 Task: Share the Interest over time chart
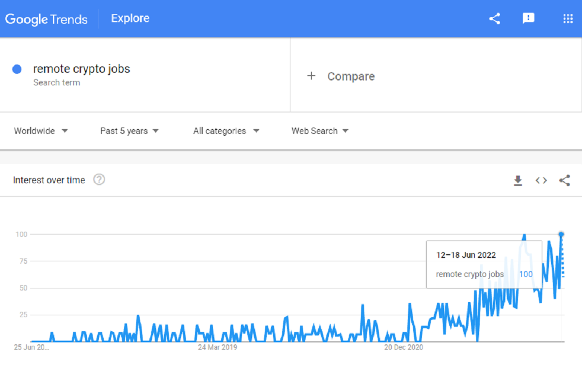[565, 180]
